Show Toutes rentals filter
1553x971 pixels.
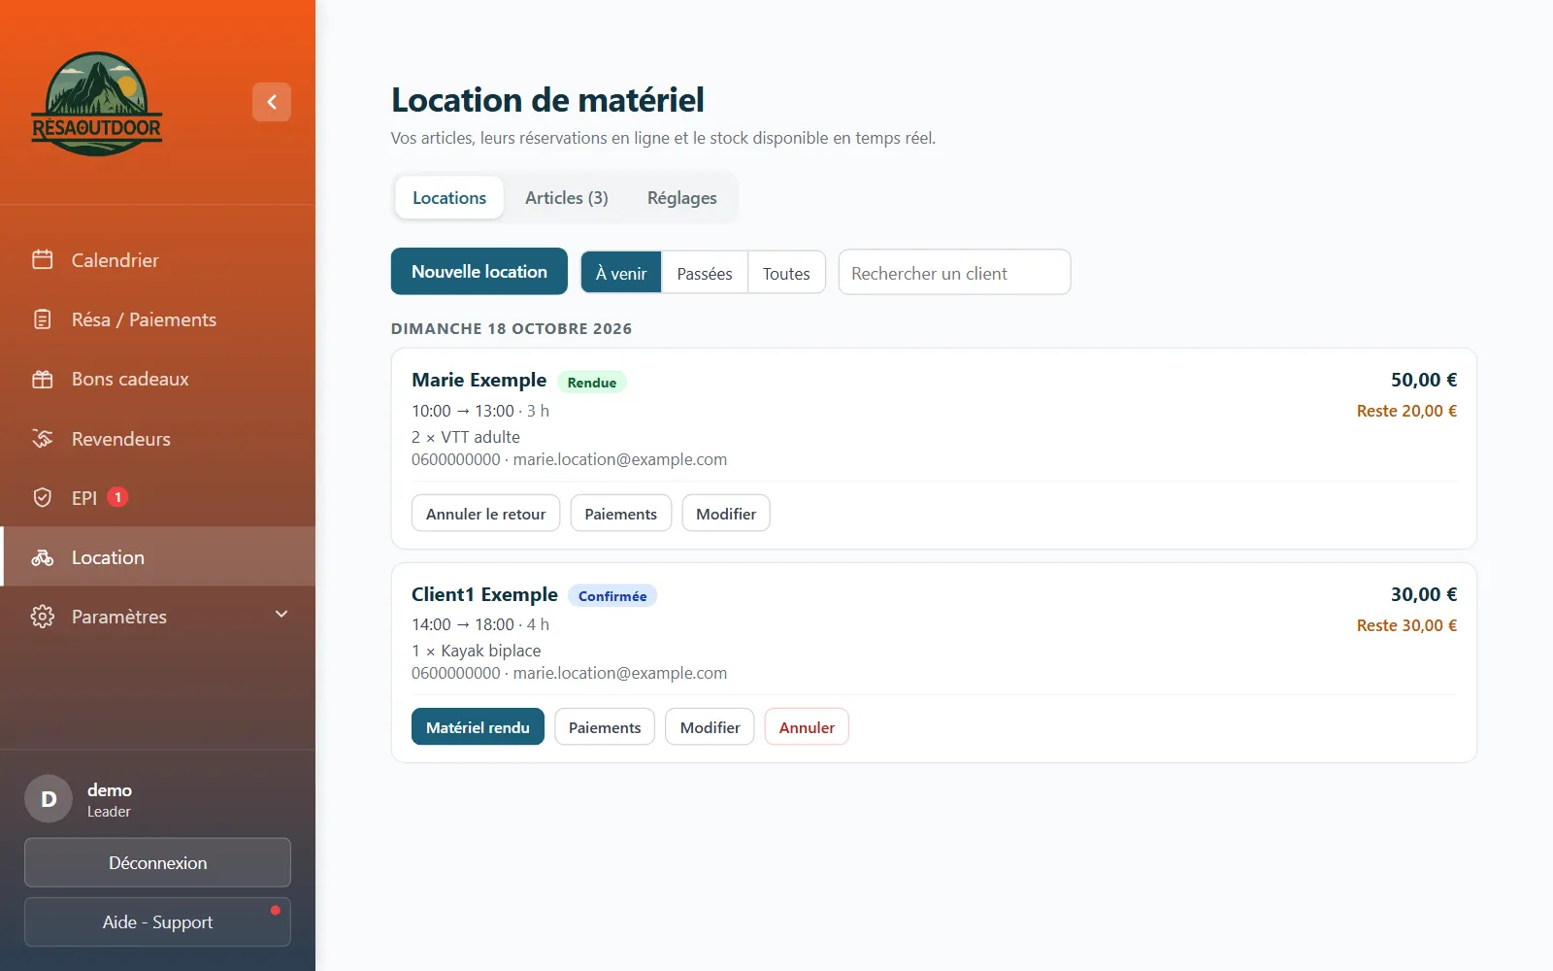(x=786, y=273)
